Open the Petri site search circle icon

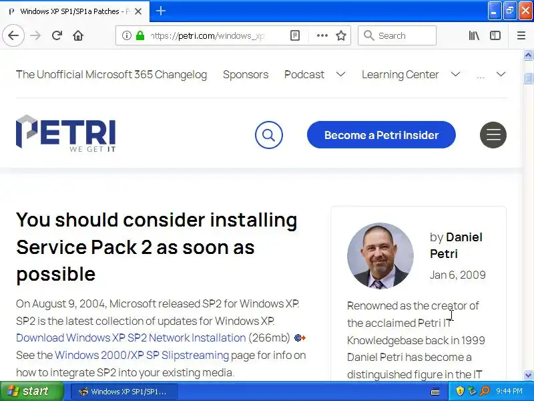coord(269,135)
